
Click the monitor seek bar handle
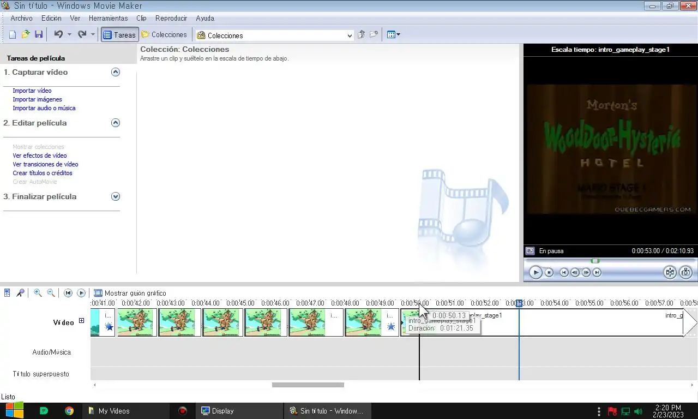pyautogui.click(x=595, y=261)
